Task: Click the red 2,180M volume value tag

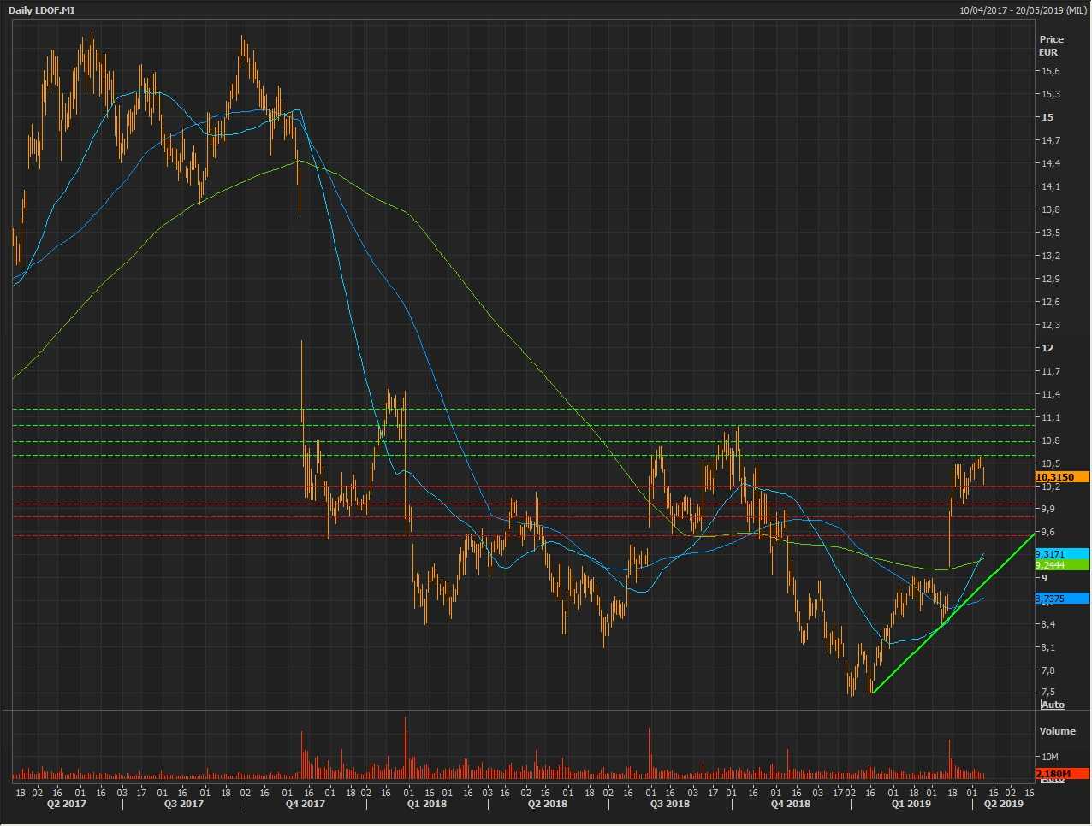Action: 1061,774
